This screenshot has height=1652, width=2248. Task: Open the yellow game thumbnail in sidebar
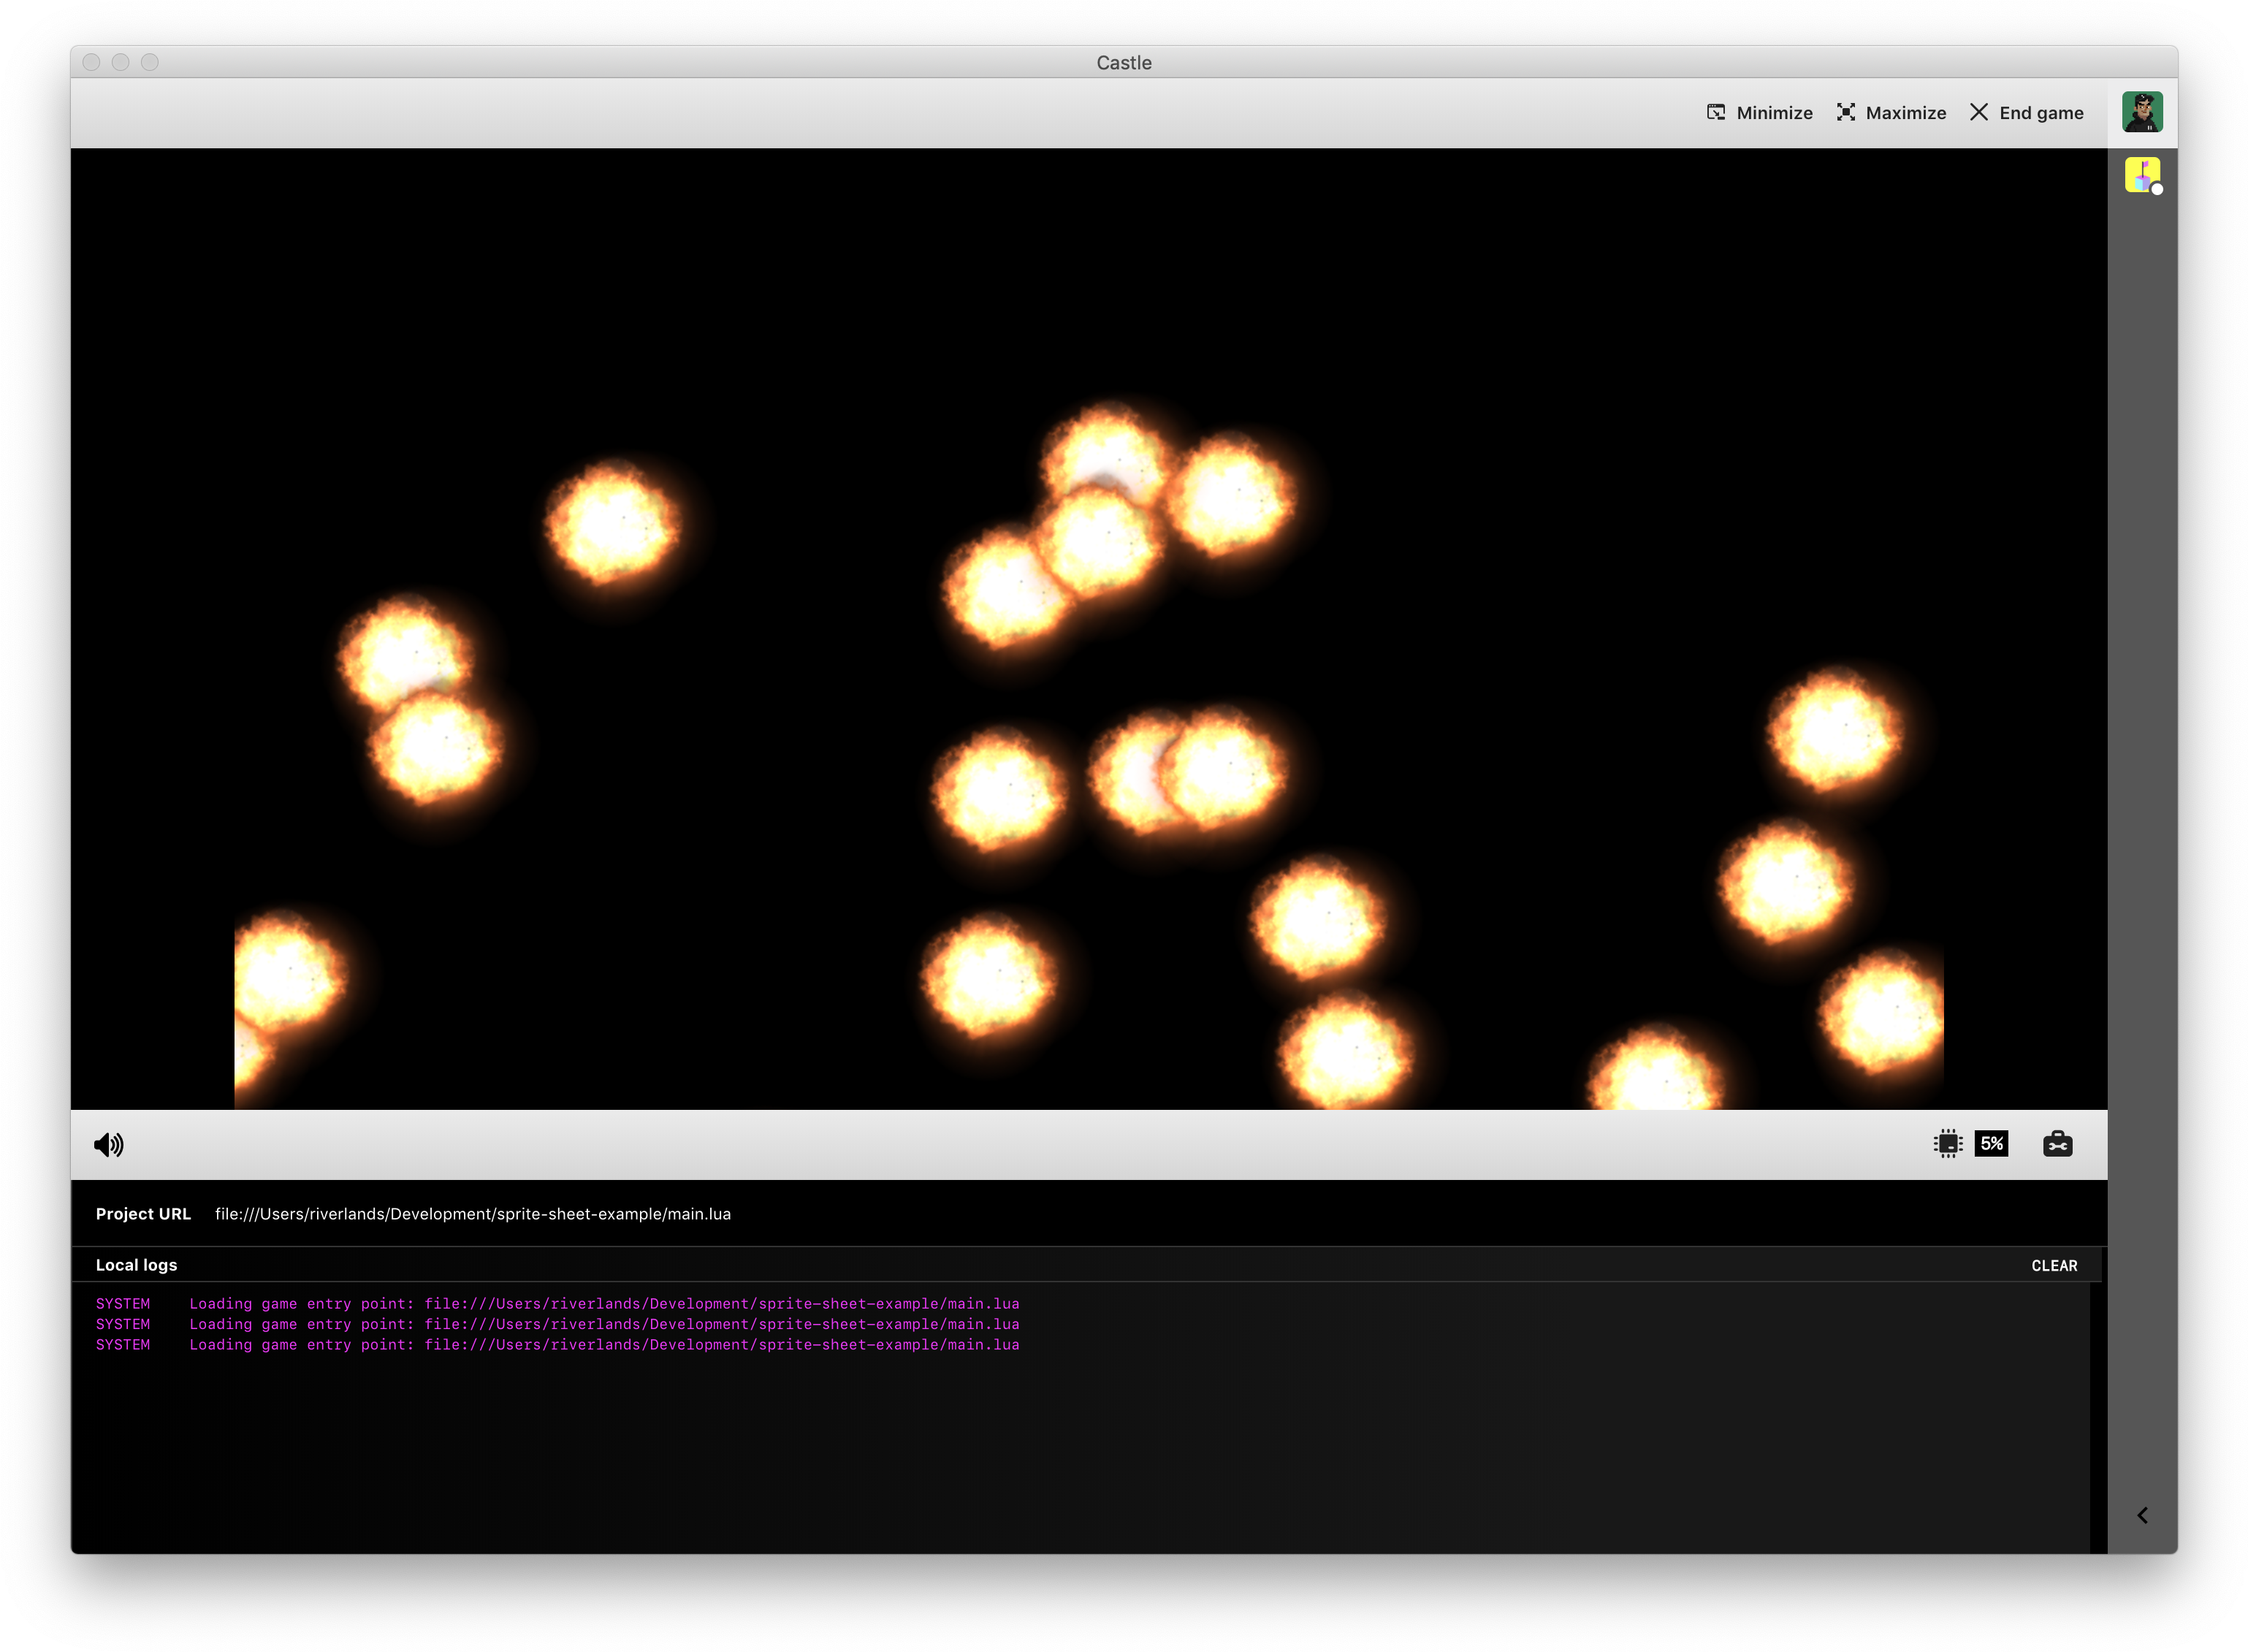tap(2142, 175)
